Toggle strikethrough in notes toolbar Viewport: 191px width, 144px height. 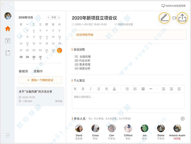coord(106,89)
